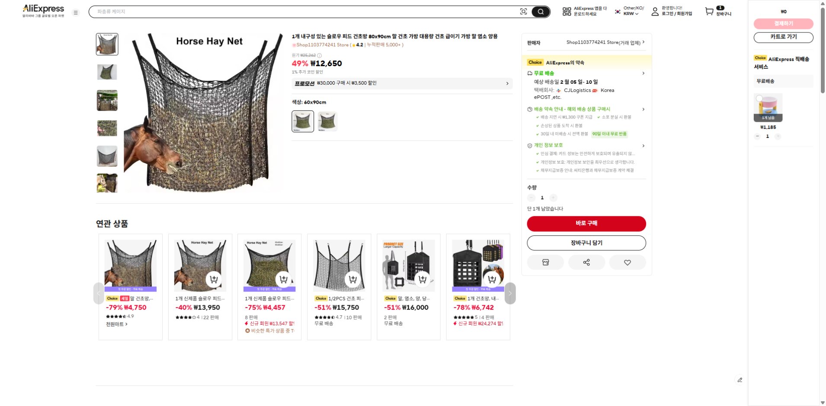
Task: Click the edit pencil icon at bottom right
Action: tap(740, 380)
